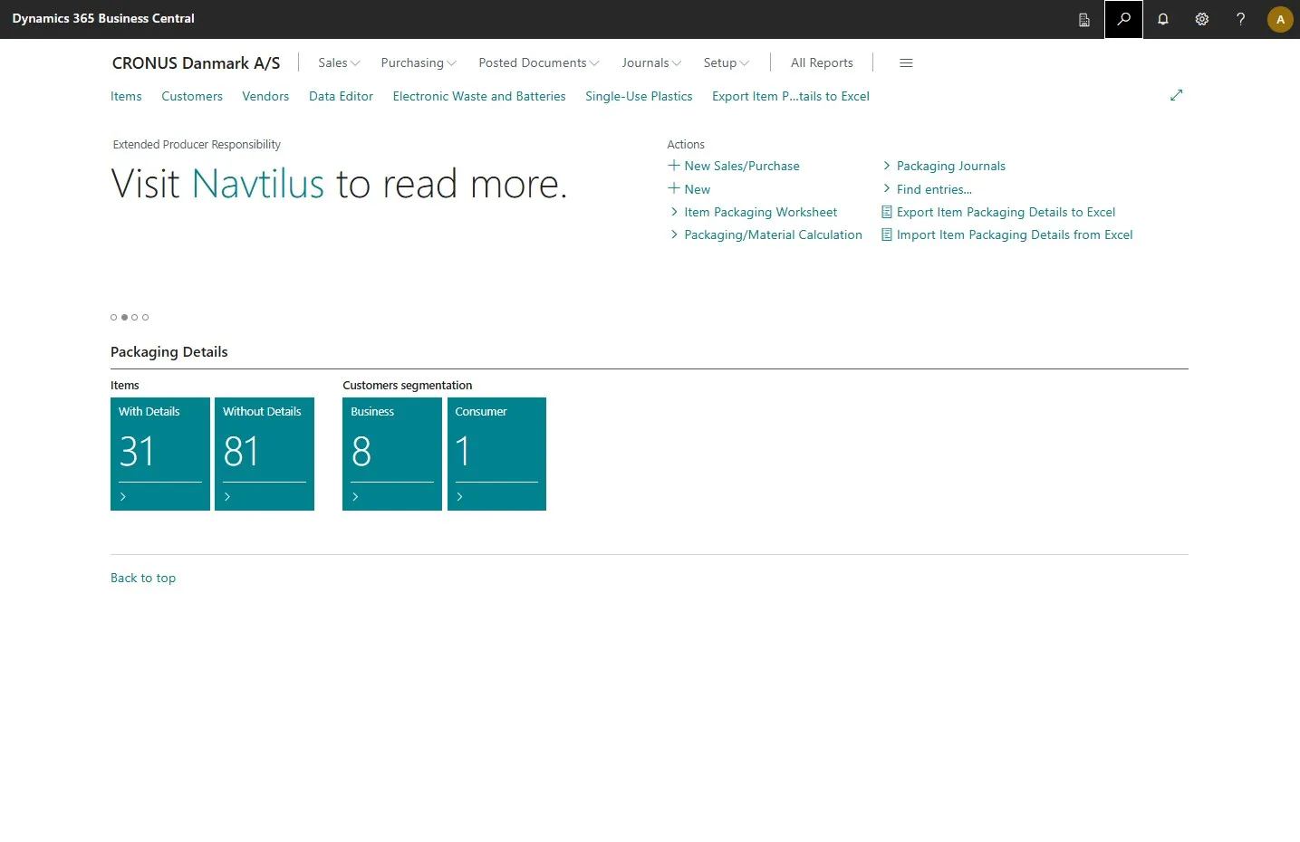Open the Consumer customers tile
Image resolution: width=1300 pixels, height=842 pixels.
tap(496, 454)
